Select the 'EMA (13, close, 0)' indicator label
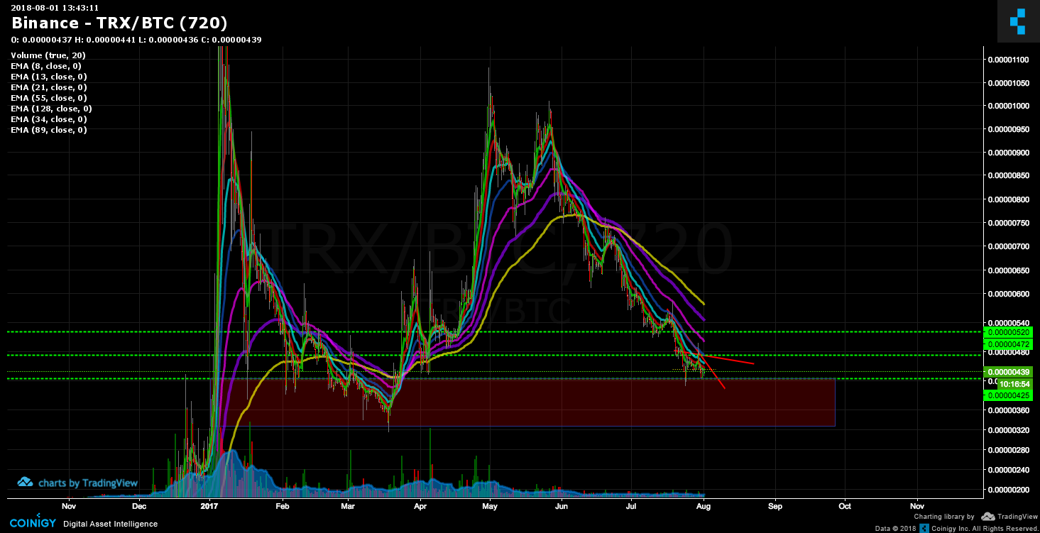The width and height of the screenshot is (1040, 533). (x=48, y=77)
